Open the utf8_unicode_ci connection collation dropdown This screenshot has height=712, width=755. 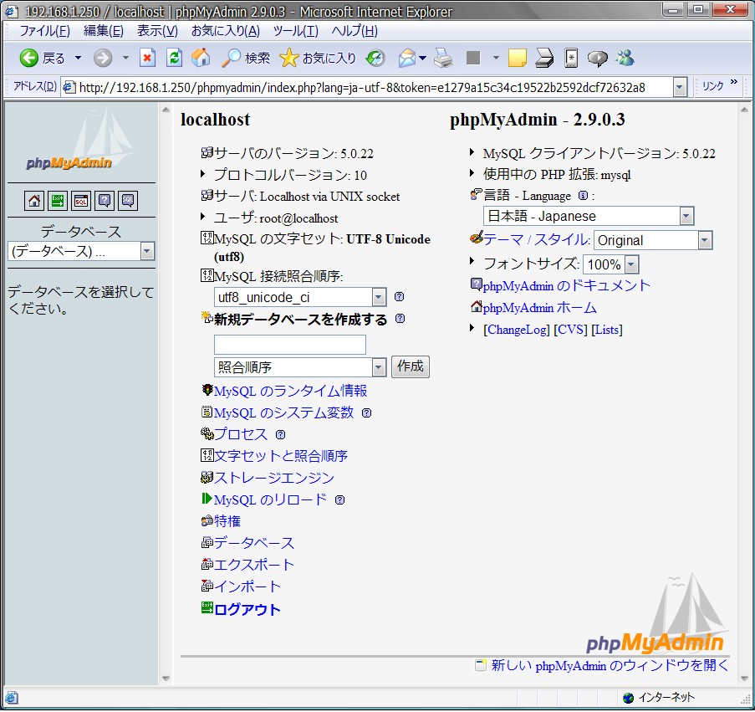pos(379,297)
